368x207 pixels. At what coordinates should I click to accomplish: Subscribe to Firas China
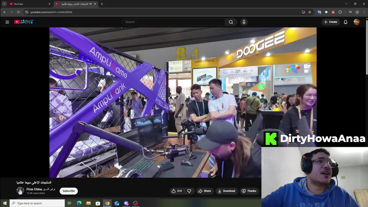[x=69, y=191]
